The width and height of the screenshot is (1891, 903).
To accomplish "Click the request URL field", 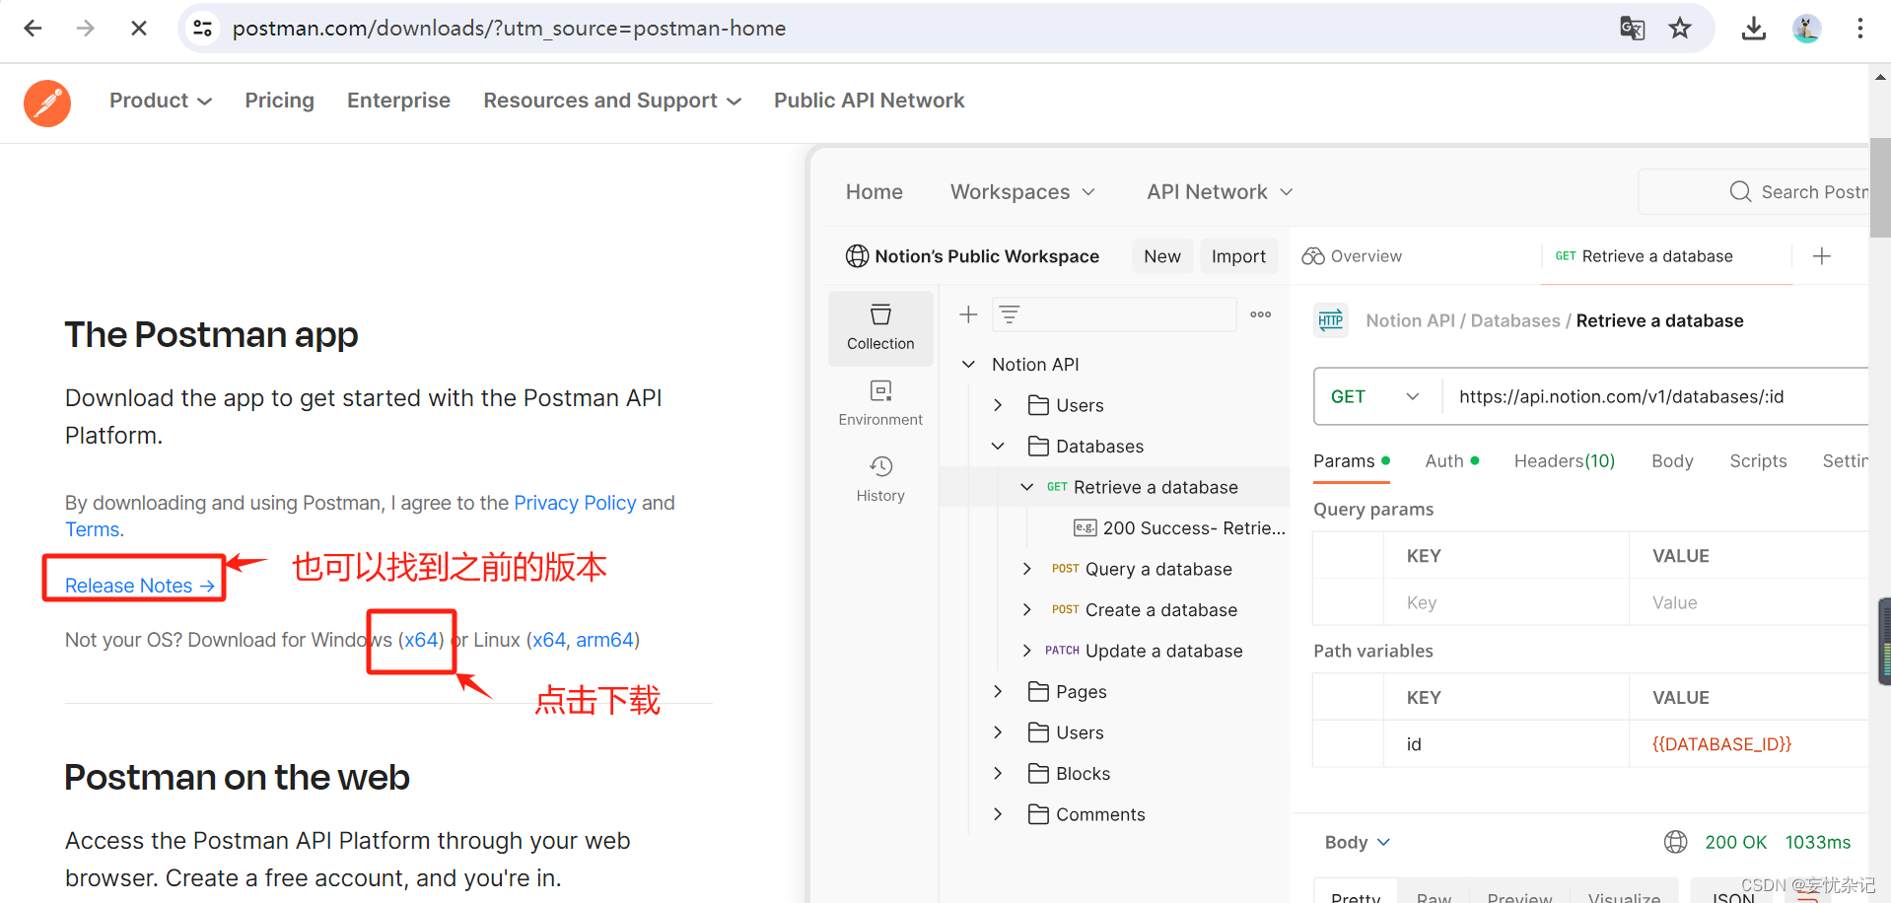I will point(1656,396).
